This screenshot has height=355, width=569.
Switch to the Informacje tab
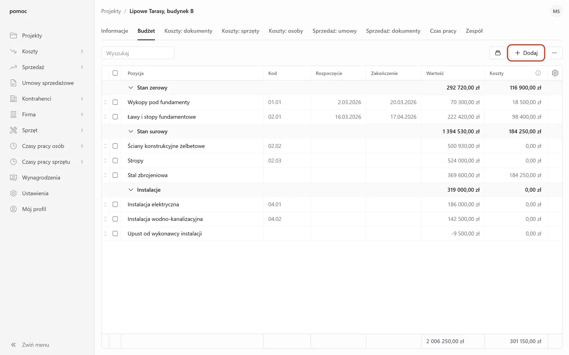click(x=115, y=31)
